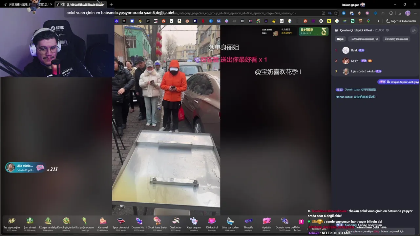Open viewer Lijia sürücü okulu row
Viewport: 420px width, 236px height.
pyautogui.click(x=375, y=71)
